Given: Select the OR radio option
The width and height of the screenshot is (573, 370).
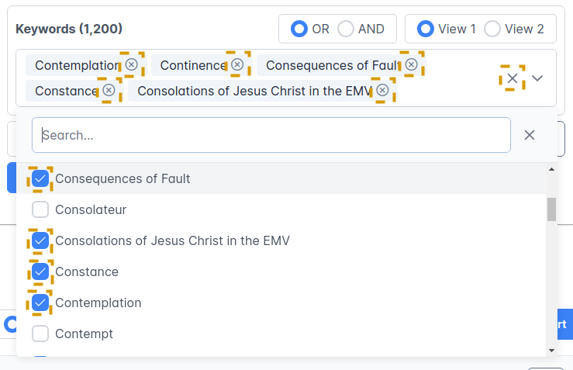Looking at the screenshot, I should [x=299, y=29].
